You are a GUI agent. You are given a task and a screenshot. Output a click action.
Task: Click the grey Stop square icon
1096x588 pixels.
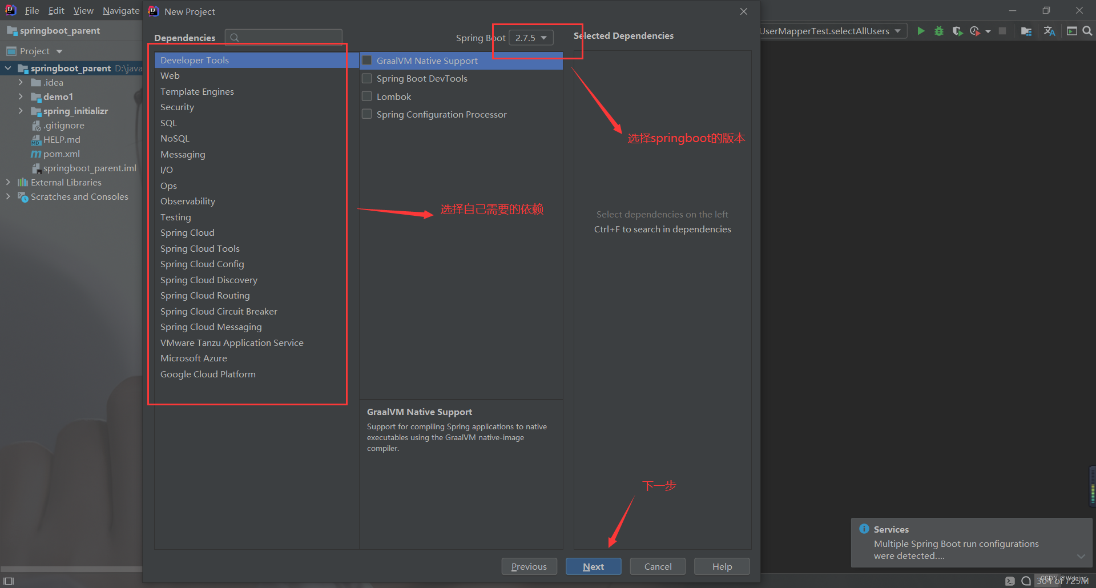[1002, 31]
